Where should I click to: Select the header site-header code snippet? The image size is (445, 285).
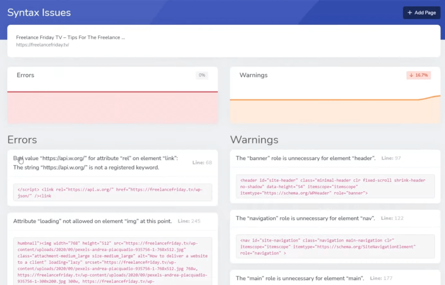(335, 187)
